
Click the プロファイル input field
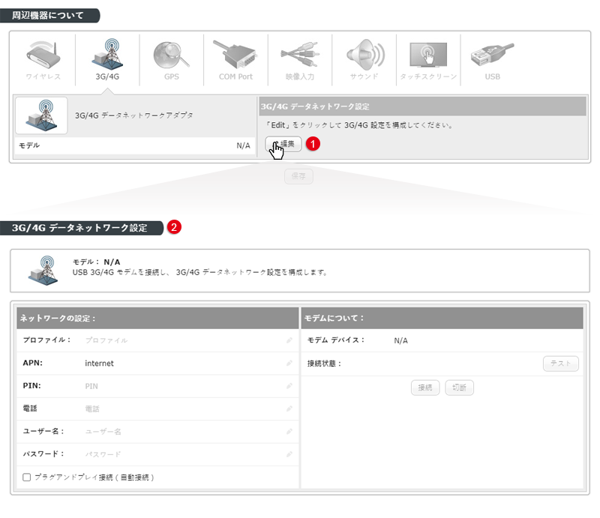tap(184, 340)
